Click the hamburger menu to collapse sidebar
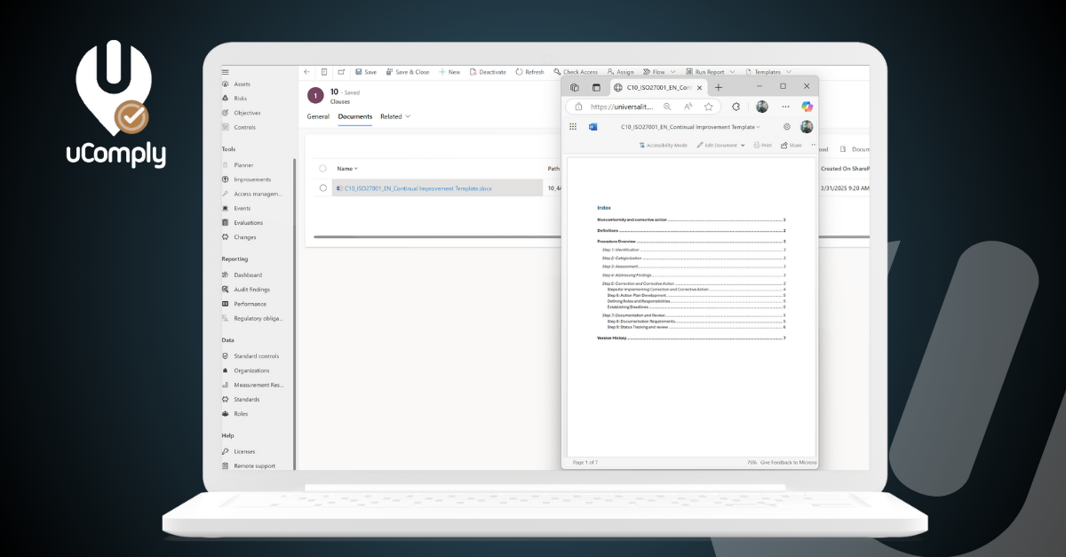The height and width of the screenshot is (557, 1066). tap(226, 72)
